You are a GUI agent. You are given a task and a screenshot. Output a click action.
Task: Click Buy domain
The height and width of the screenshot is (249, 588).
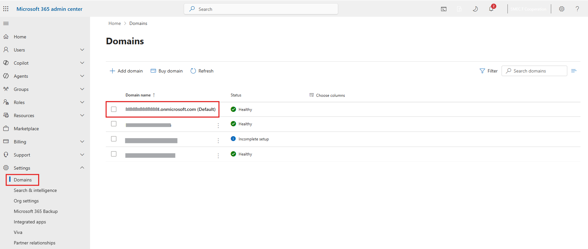point(167,71)
